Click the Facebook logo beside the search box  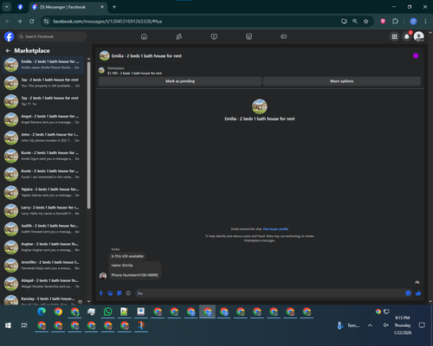[x=10, y=36]
